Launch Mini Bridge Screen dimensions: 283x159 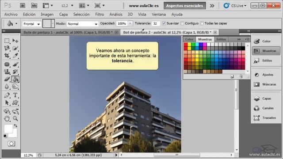pos(34,6)
